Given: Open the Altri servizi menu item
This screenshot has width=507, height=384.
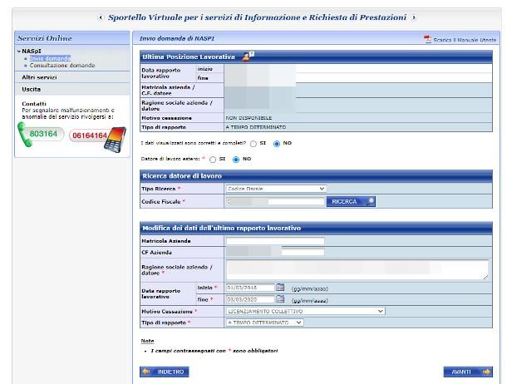Looking at the screenshot, I should (x=39, y=77).
